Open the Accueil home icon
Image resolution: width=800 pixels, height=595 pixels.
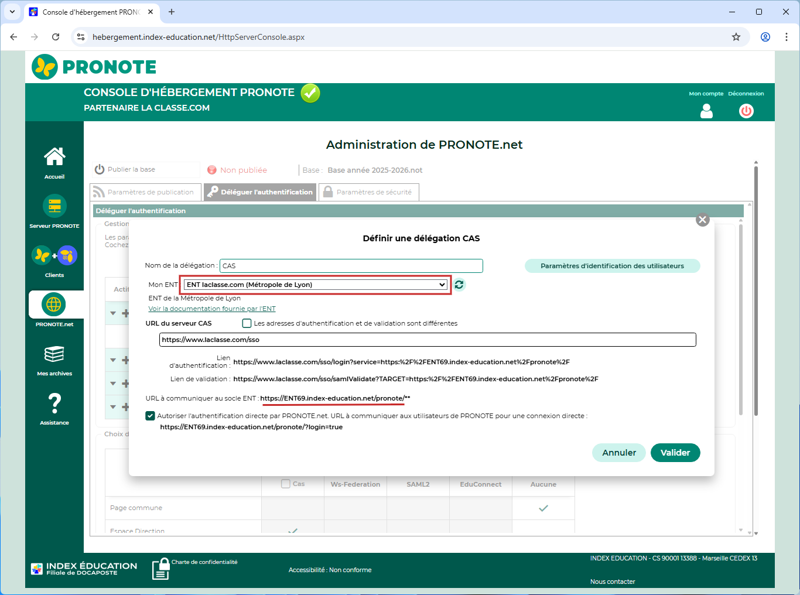tap(54, 156)
